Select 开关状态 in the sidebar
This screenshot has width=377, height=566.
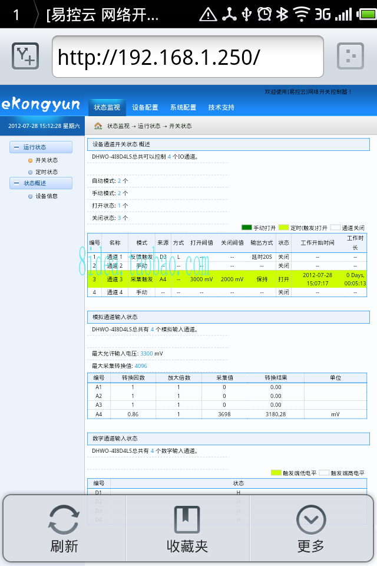(x=46, y=160)
